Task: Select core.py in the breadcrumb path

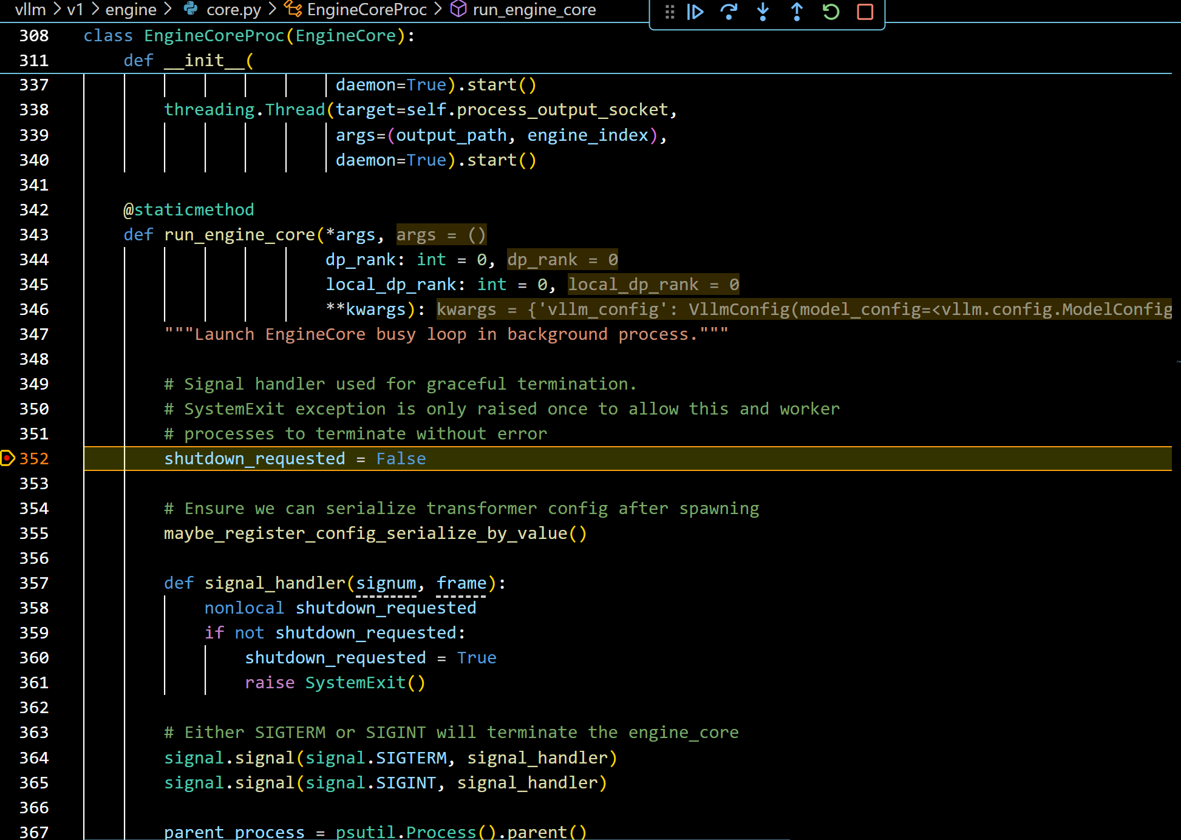Action: 233,9
